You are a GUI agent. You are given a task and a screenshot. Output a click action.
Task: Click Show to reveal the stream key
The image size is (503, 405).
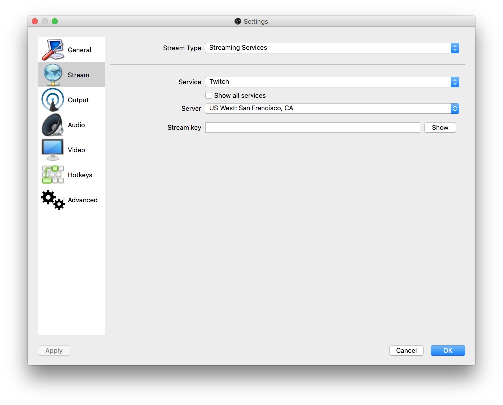coord(440,127)
